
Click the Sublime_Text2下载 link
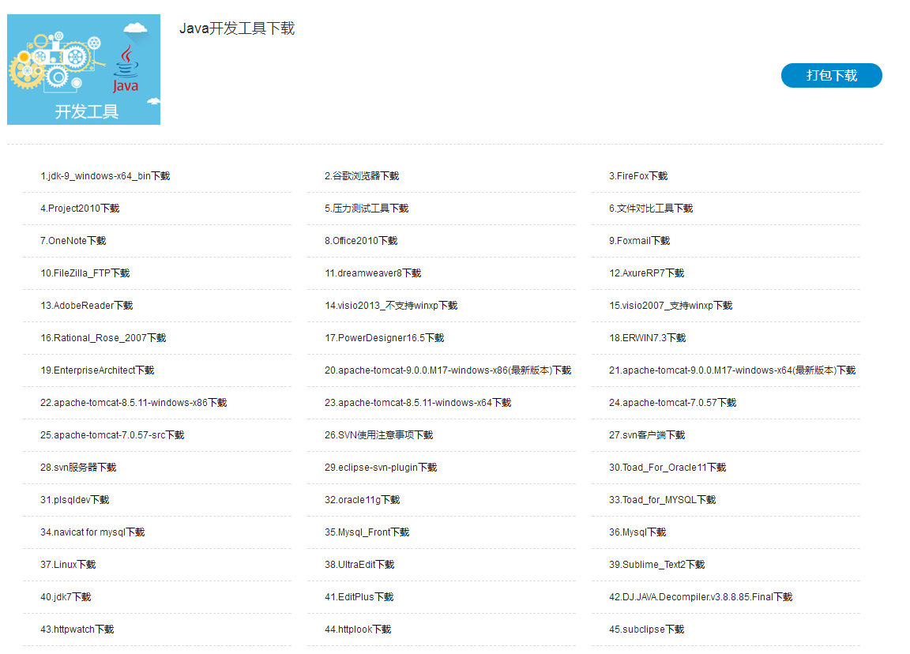tap(656, 565)
